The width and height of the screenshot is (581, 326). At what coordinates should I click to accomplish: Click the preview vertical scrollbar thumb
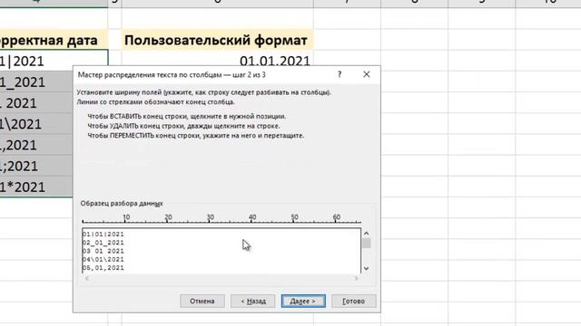point(367,244)
